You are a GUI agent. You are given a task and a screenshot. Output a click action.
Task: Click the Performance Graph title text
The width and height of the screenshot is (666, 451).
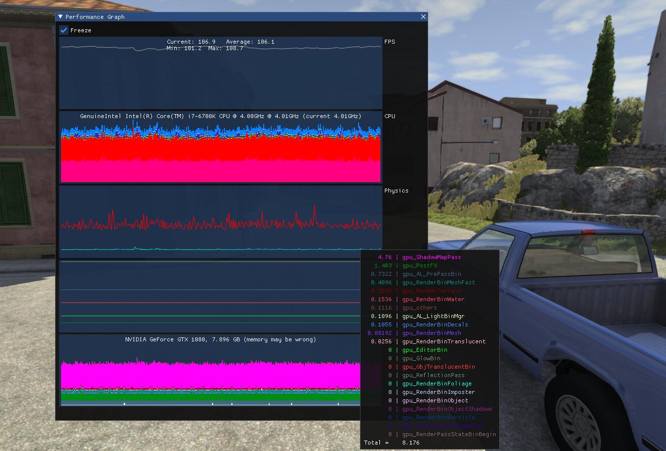point(95,17)
